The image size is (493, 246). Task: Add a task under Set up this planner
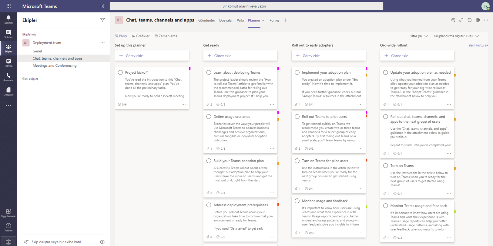point(152,56)
